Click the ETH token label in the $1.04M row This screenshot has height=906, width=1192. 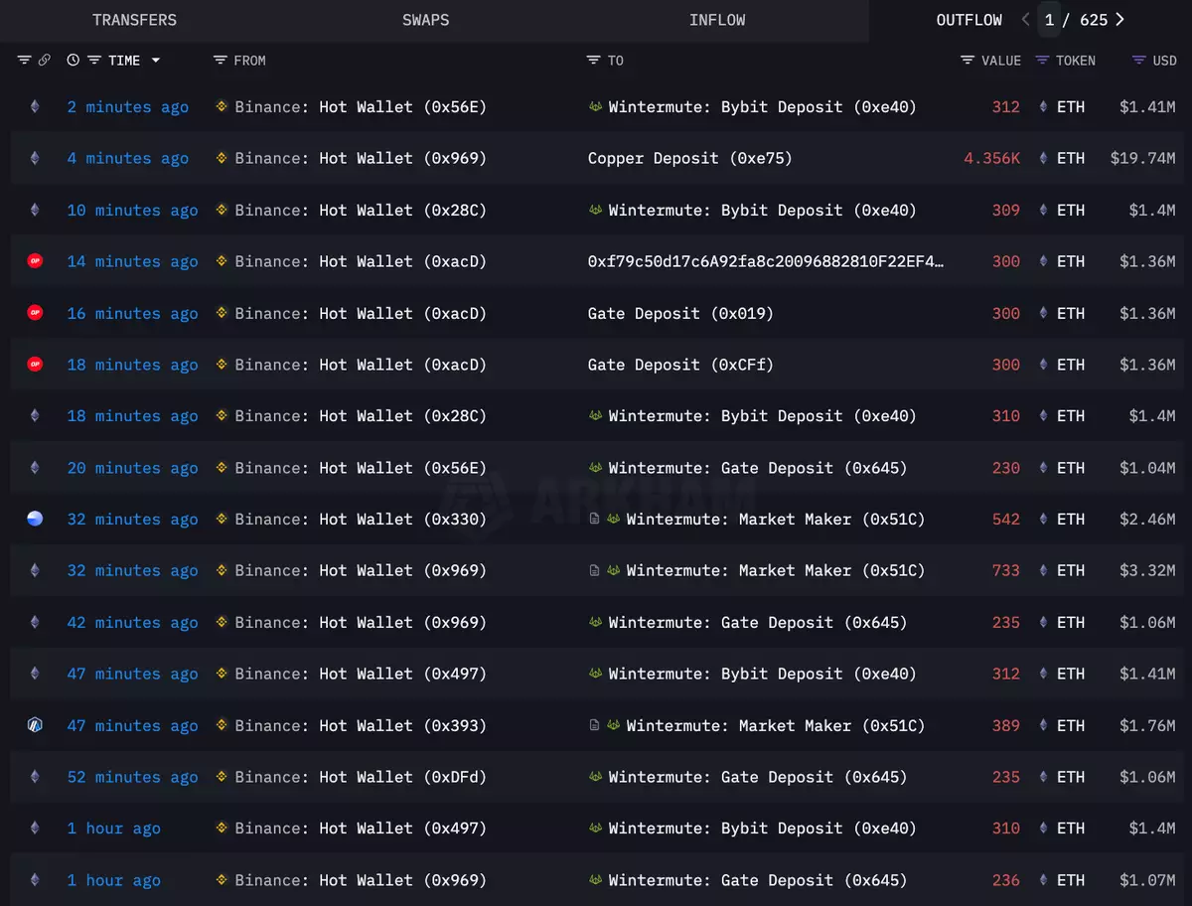click(x=1071, y=469)
